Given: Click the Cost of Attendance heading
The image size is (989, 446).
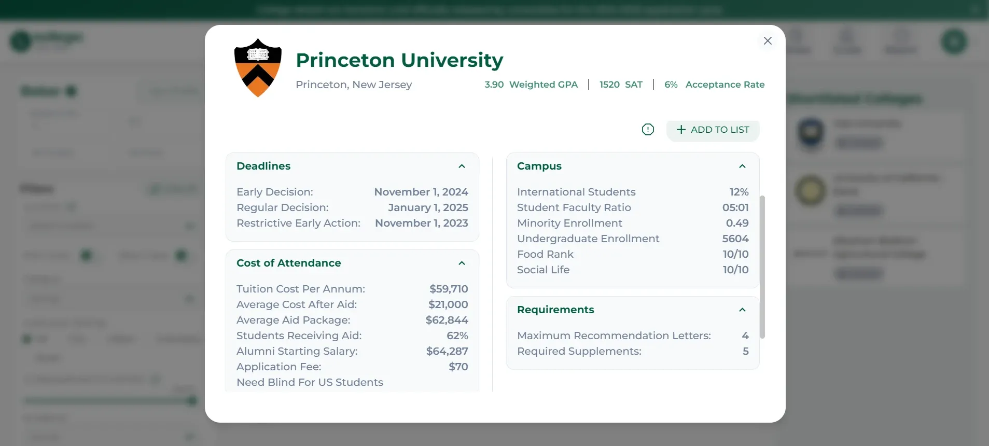Looking at the screenshot, I should click(x=289, y=263).
